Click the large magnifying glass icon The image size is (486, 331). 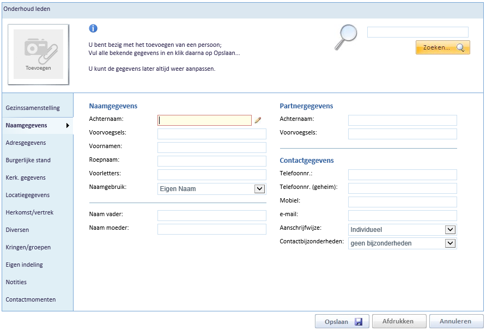(346, 37)
